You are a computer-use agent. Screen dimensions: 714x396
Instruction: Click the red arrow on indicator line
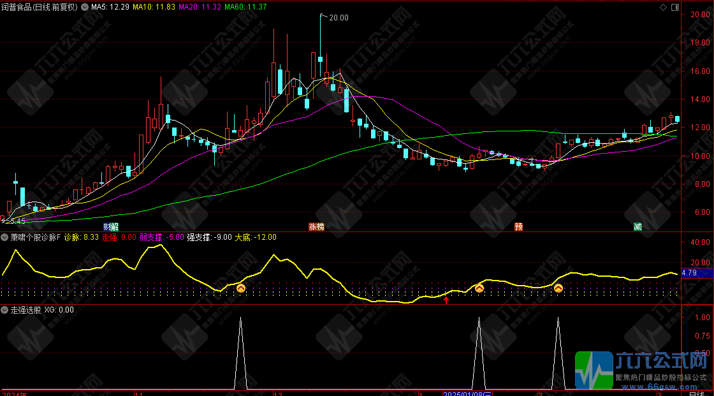tap(446, 300)
